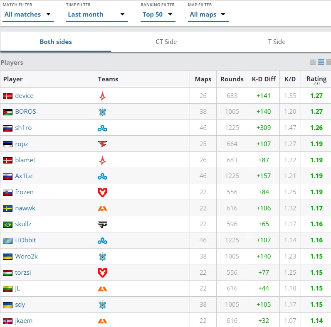Open the Time Filter dropdown showing Last month
Screen dimensions: 331x327
pyautogui.click(x=97, y=15)
